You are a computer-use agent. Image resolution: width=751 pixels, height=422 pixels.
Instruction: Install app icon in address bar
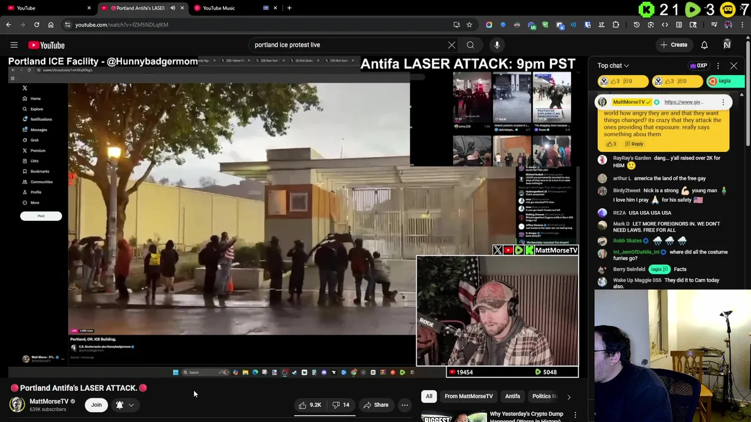456,25
